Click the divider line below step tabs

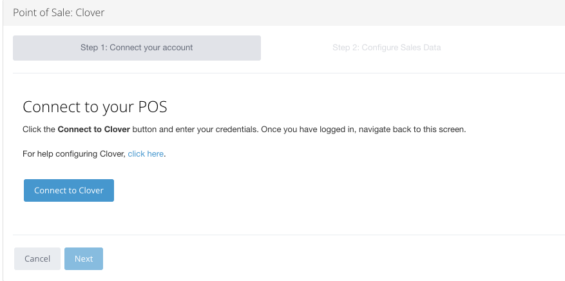283,73
